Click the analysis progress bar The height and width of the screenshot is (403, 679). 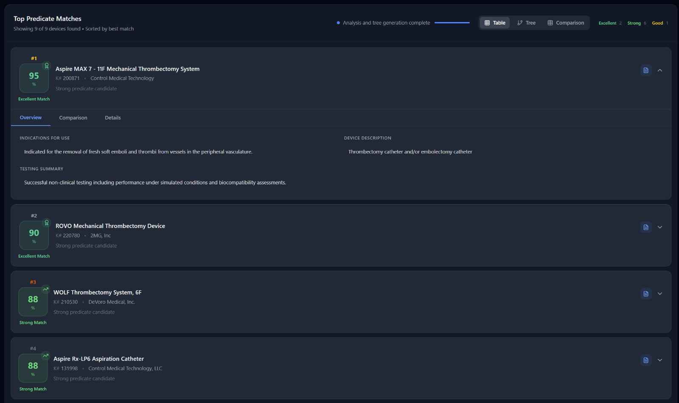click(452, 23)
